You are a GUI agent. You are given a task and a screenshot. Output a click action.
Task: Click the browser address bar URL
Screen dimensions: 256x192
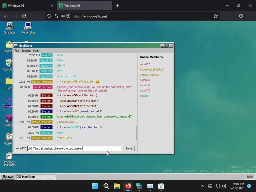tap(90, 16)
